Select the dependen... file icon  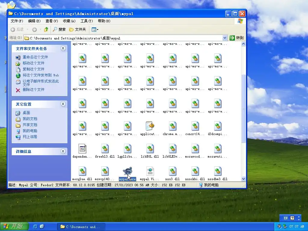[x=82, y=149]
